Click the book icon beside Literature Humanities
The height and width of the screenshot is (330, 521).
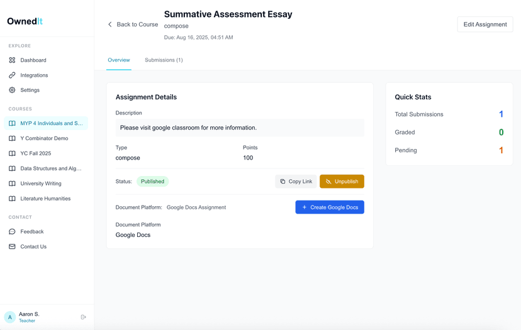[x=12, y=199]
